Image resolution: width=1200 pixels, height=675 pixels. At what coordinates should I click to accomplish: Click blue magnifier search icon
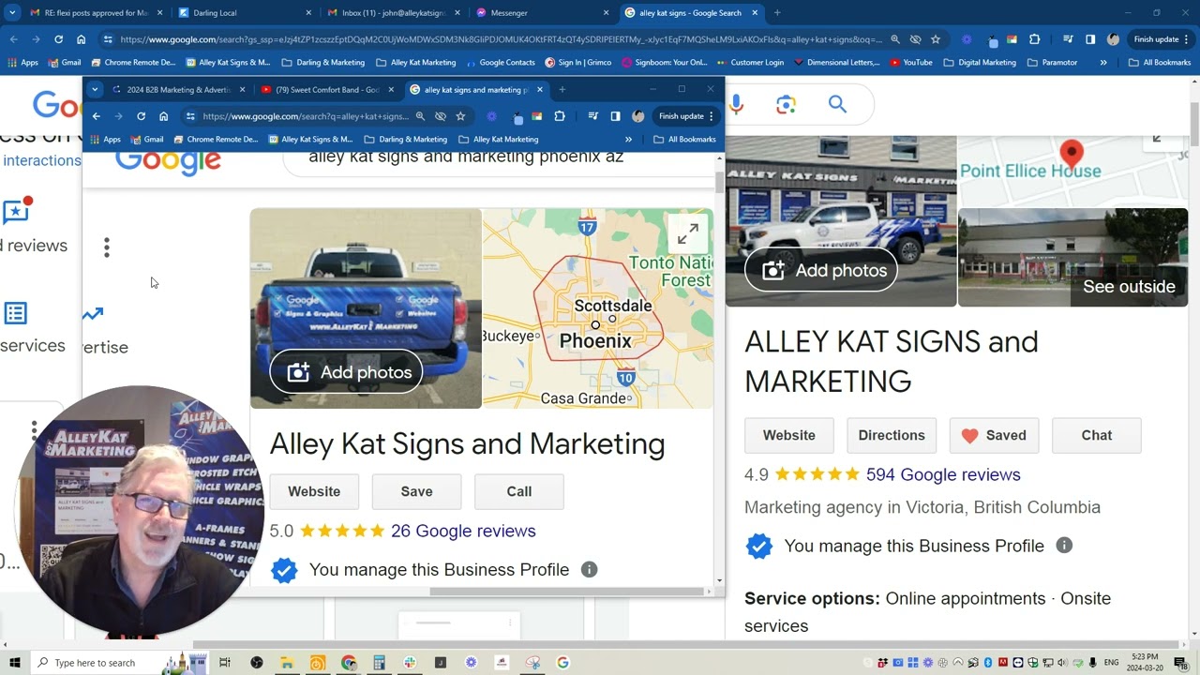point(837,104)
